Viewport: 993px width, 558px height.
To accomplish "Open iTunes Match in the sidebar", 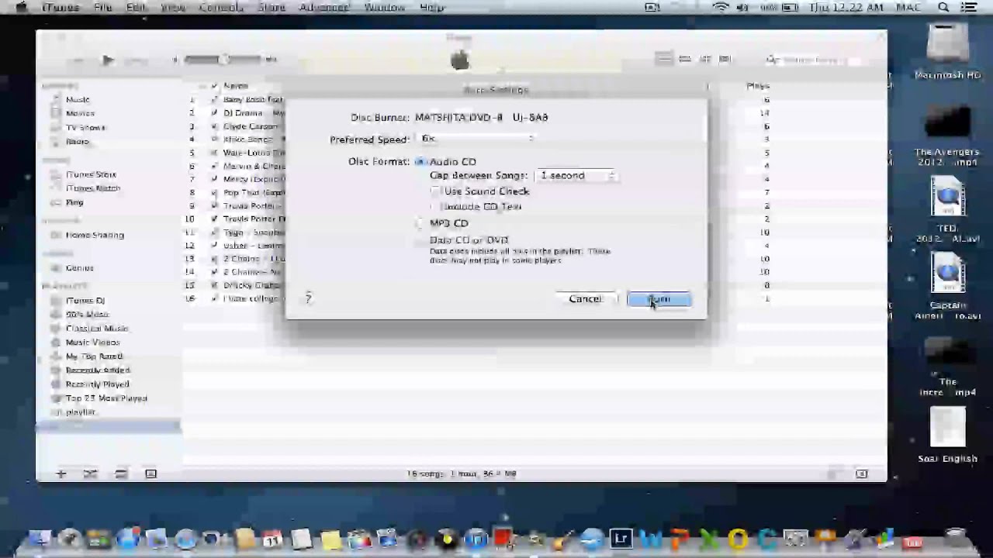I will pos(93,188).
